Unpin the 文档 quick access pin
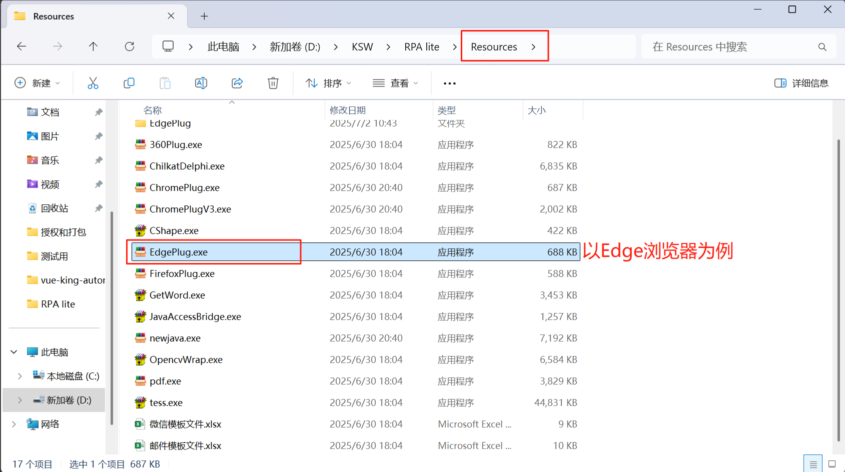 (x=99, y=112)
